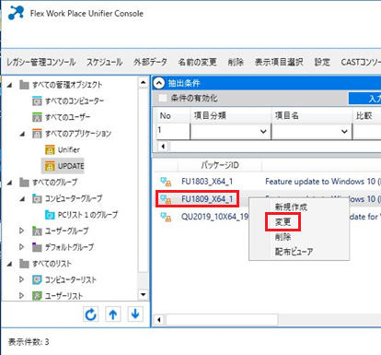This screenshot has width=381, height=355.
Task: Select the FU1803_X64_1 package row
Action: pyautogui.click(x=267, y=182)
